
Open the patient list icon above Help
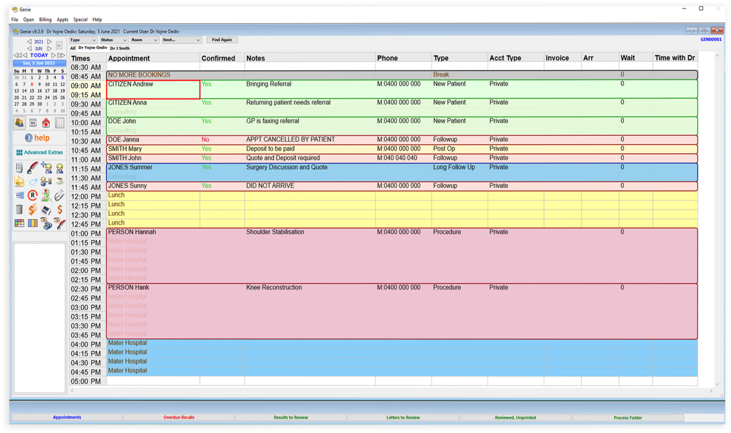click(x=20, y=122)
